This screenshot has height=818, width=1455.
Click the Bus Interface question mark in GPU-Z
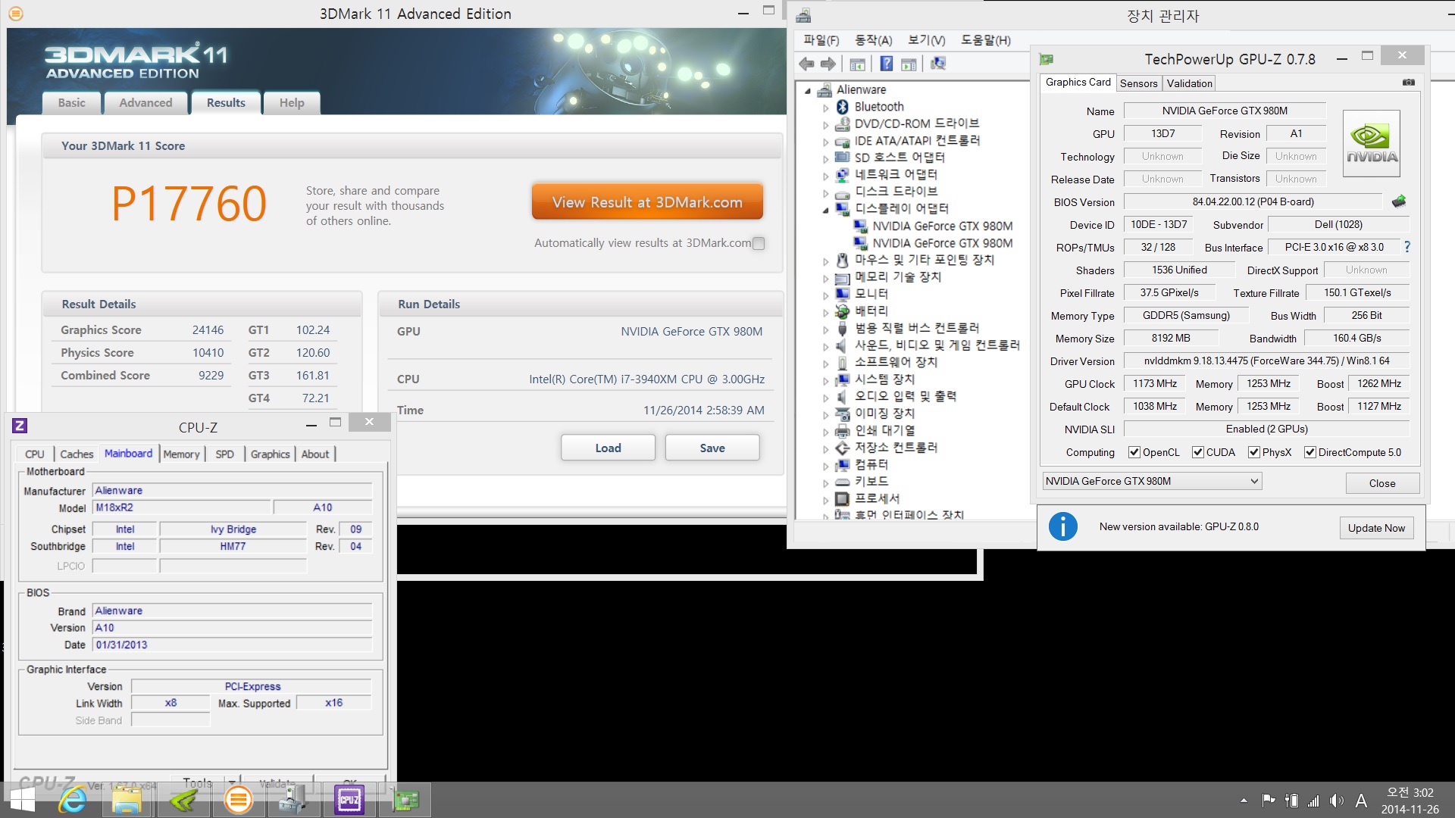(1407, 247)
